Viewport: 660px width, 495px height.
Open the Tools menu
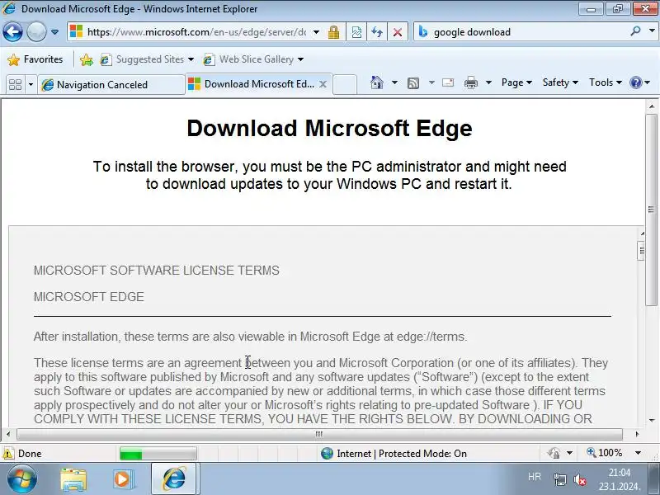click(x=606, y=82)
